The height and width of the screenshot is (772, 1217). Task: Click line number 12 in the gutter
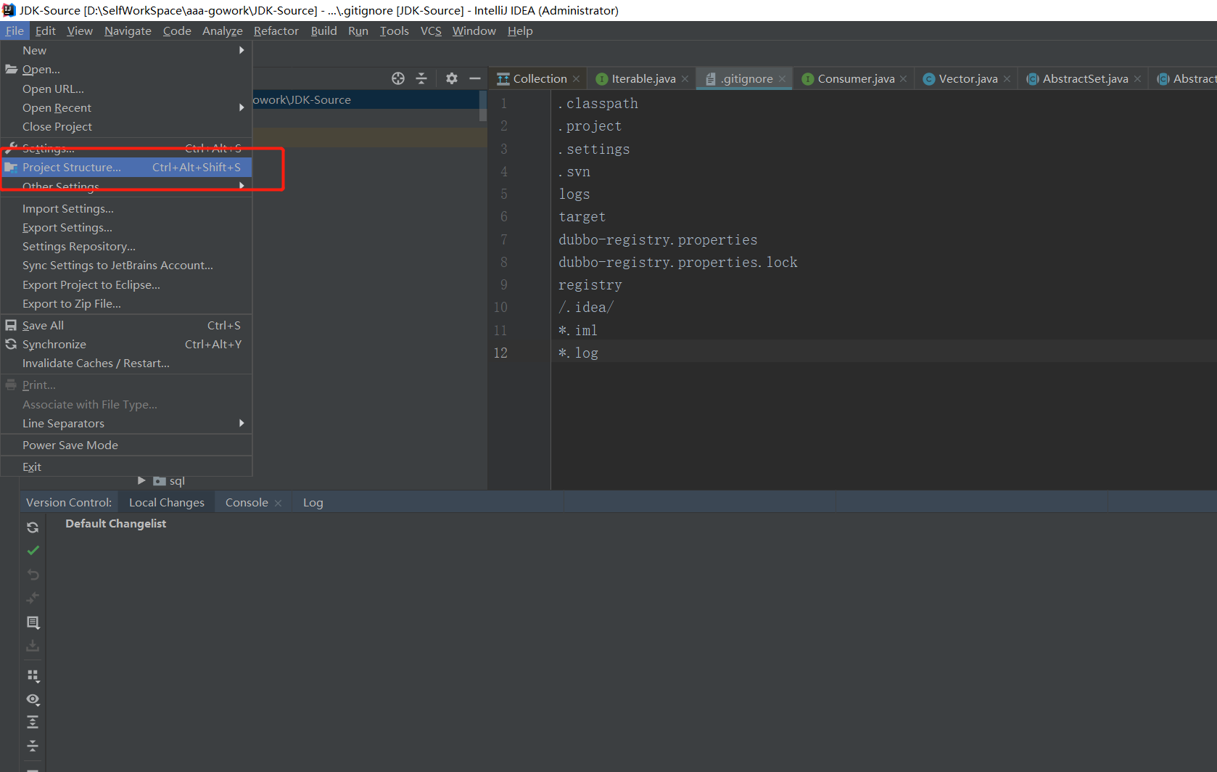point(500,353)
